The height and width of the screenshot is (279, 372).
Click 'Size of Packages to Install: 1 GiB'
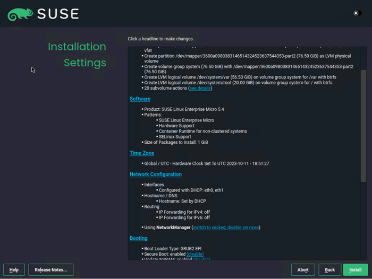pyautogui.click(x=176, y=142)
